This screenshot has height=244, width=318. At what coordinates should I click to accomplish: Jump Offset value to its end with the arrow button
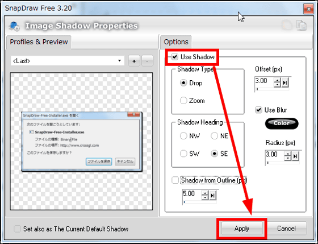[285, 82]
